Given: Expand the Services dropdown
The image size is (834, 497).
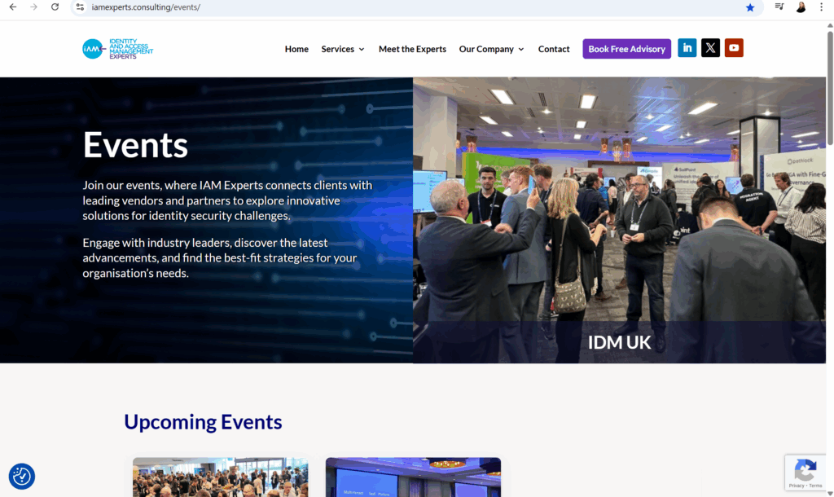Looking at the screenshot, I should click(x=342, y=49).
